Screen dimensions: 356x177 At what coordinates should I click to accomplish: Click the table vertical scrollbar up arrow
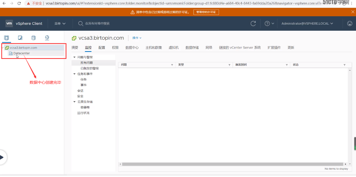[x=350, y=70]
